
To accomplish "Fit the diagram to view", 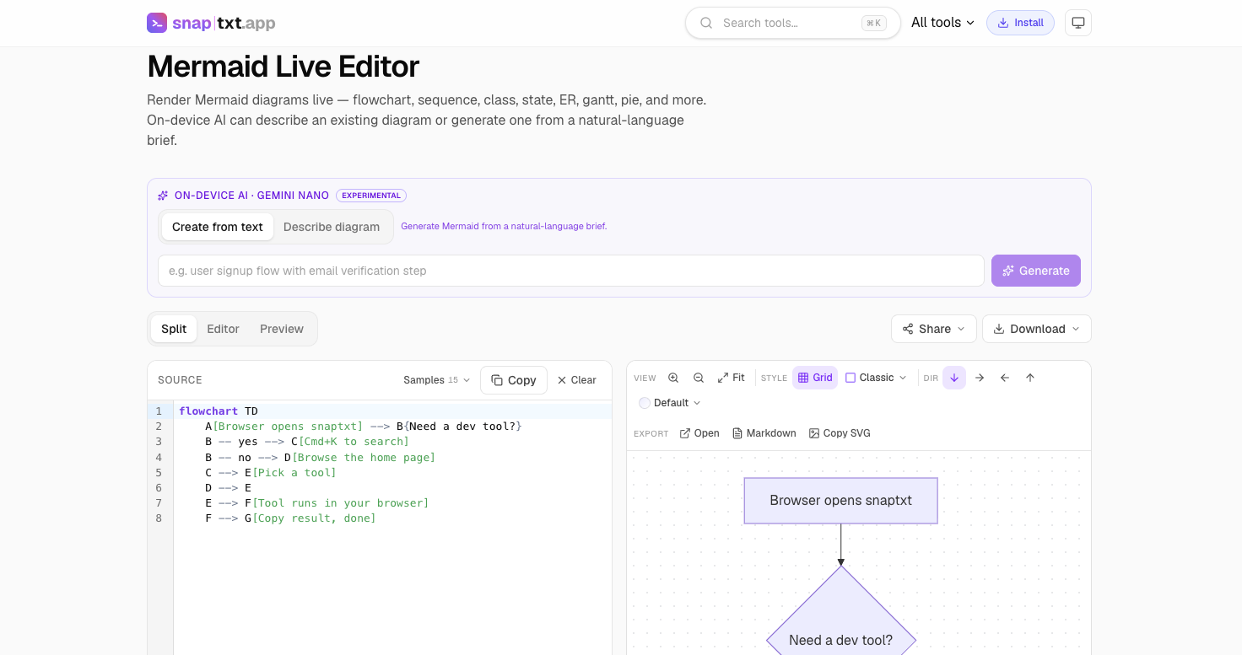I will [731, 378].
